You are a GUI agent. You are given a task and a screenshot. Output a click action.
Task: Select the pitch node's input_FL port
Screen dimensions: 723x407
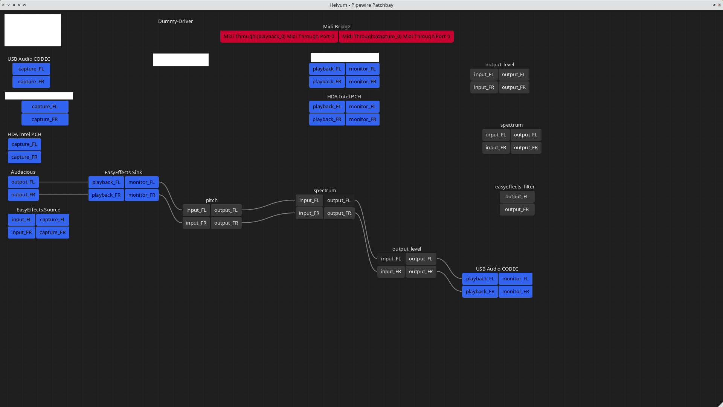(196, 210)
